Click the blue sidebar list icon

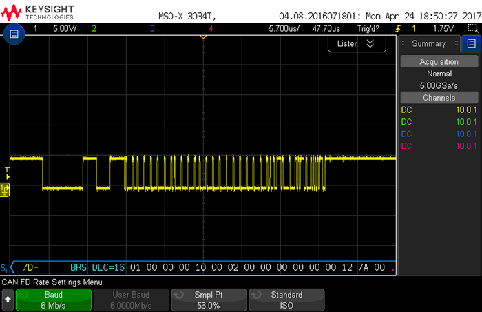[x=472, y=43]
